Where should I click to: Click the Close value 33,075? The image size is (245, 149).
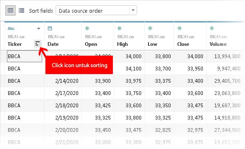pos(196,142)
